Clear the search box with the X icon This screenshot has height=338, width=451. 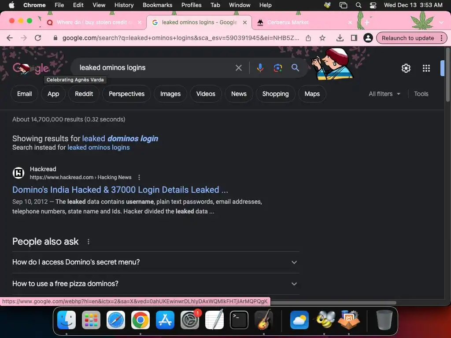pyautogui.click(x=238, y=68)
